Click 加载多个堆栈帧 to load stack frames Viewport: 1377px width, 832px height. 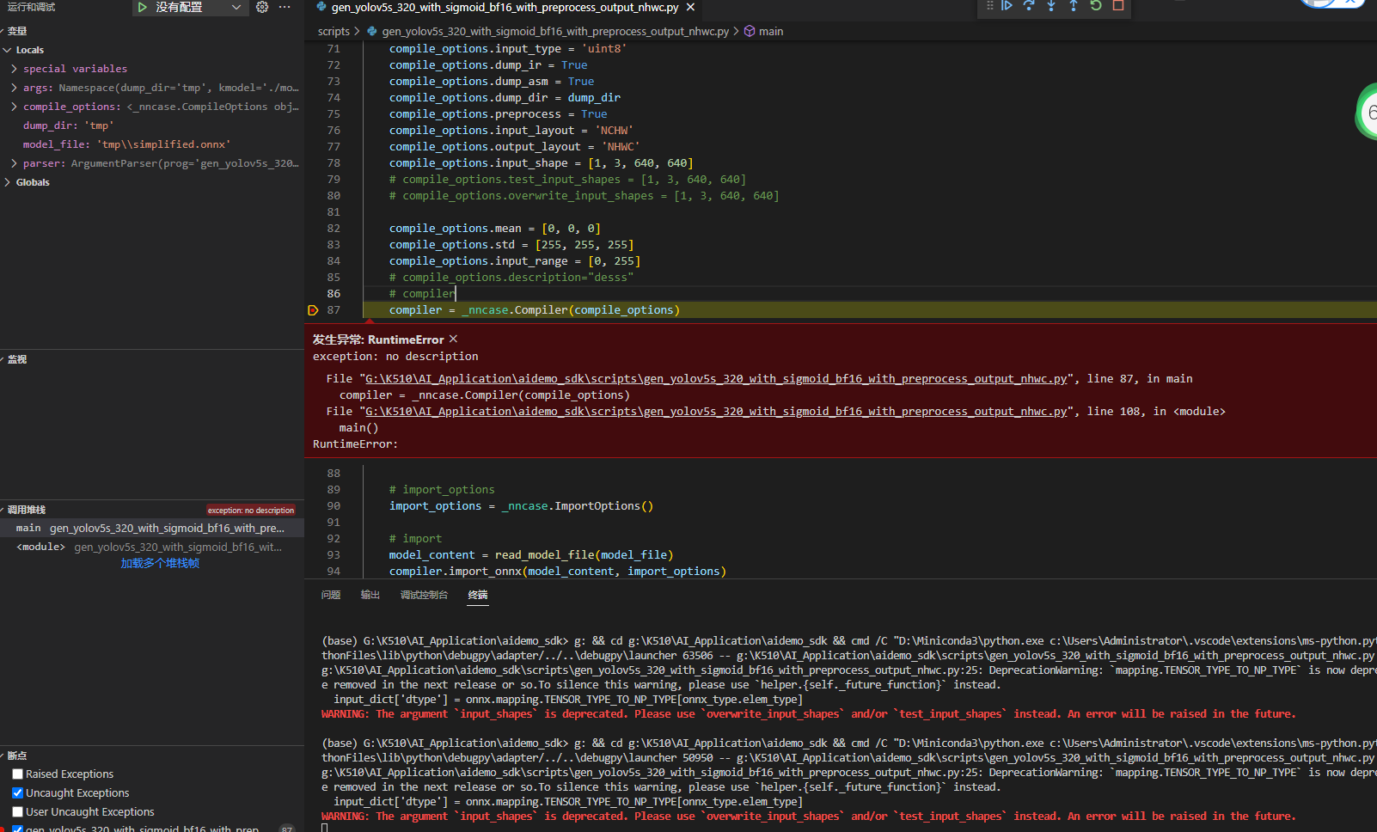coord(160,563)
